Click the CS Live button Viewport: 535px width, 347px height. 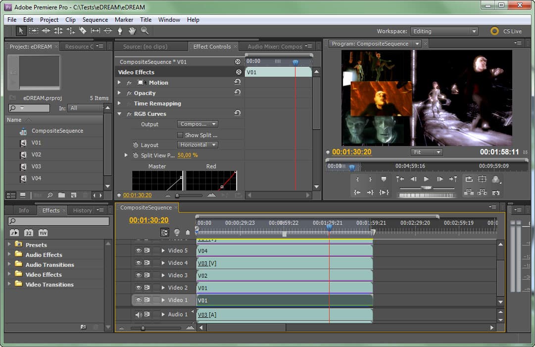(x=506, y=31)
